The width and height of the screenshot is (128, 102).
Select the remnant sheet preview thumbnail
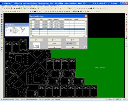(36, 46)
